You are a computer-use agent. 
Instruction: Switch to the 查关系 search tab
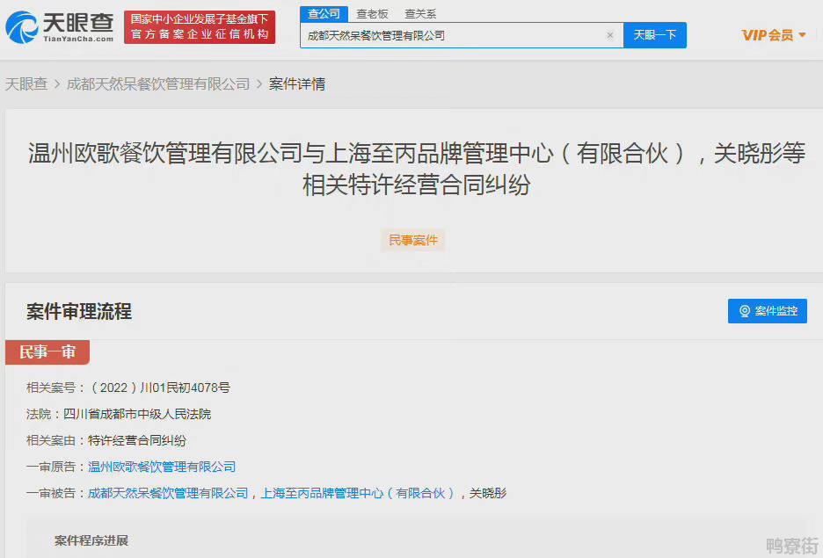pos(420,14)
